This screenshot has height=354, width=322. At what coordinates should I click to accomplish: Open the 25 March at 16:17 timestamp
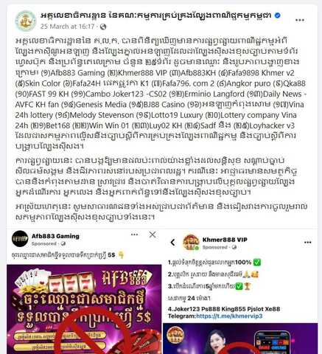tap(67, 27)
